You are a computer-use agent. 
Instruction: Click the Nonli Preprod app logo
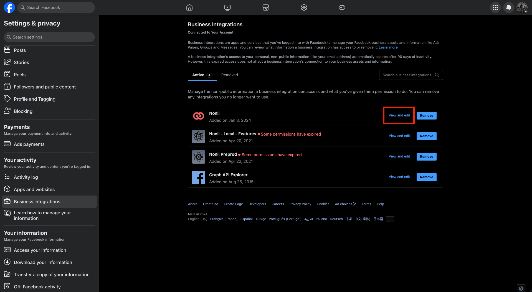199,157
